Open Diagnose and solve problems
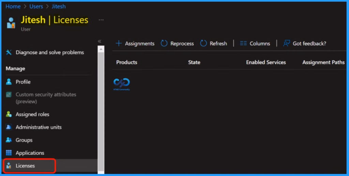This screenshot has width=349, height=176. click(50, 52)
